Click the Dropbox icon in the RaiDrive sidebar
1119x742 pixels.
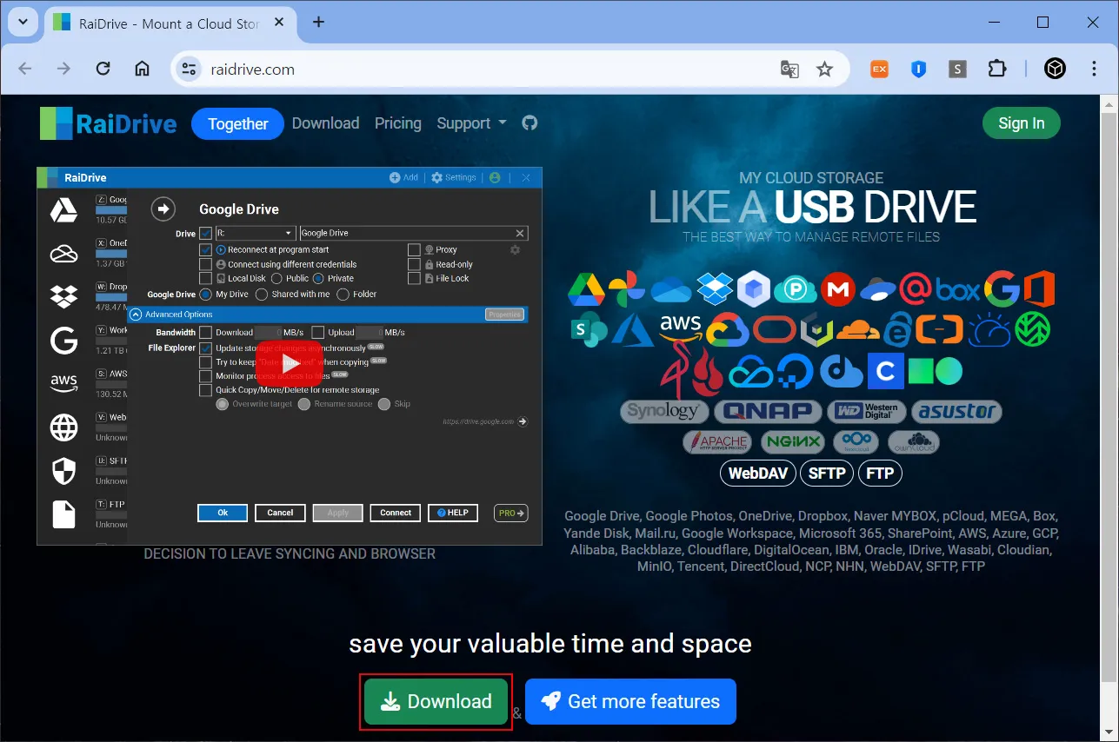63,296
